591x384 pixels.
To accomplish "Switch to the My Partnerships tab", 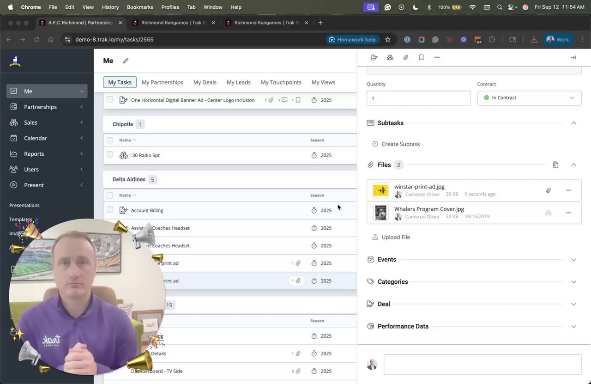I will pyautogui.click(x=163, y=82).
